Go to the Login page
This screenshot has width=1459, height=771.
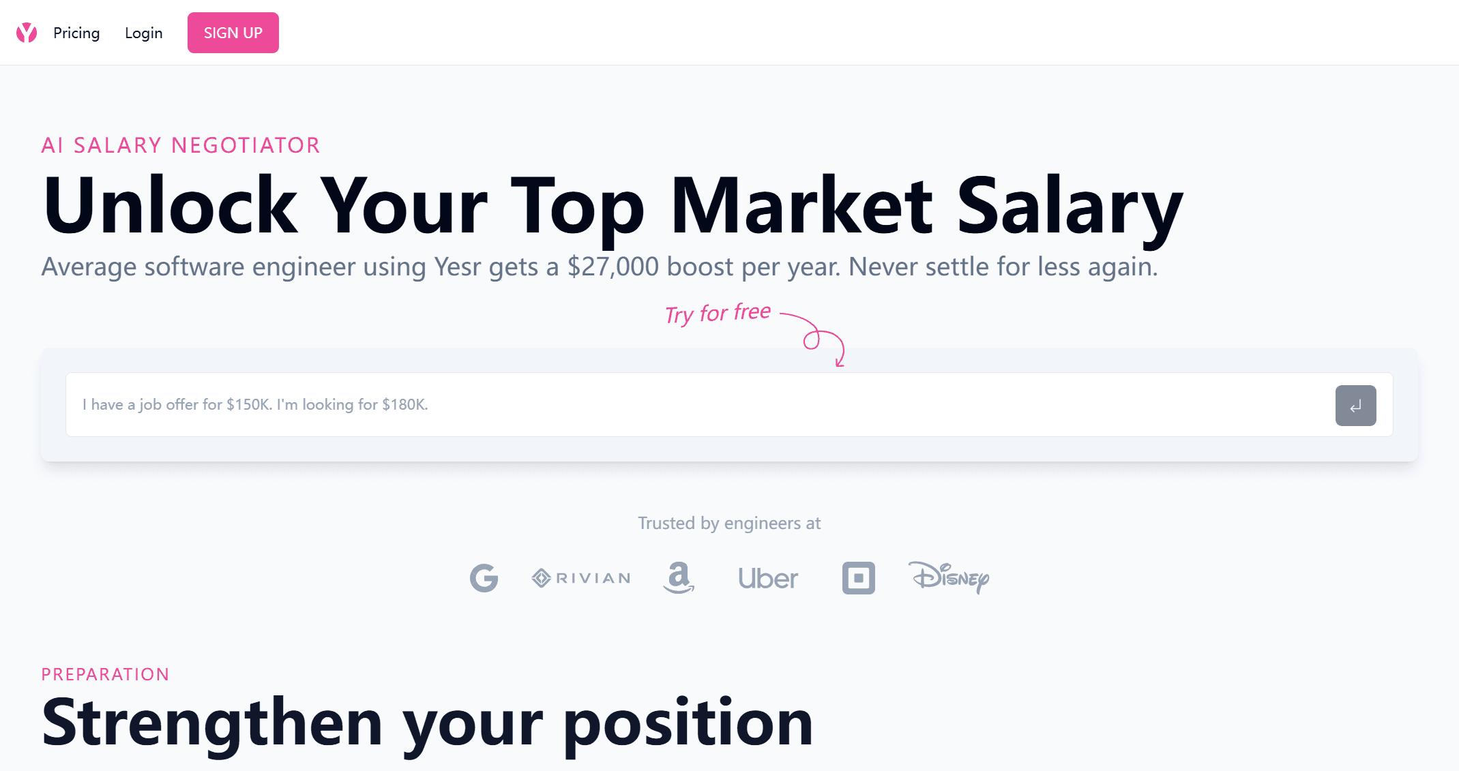pos(143,33)
